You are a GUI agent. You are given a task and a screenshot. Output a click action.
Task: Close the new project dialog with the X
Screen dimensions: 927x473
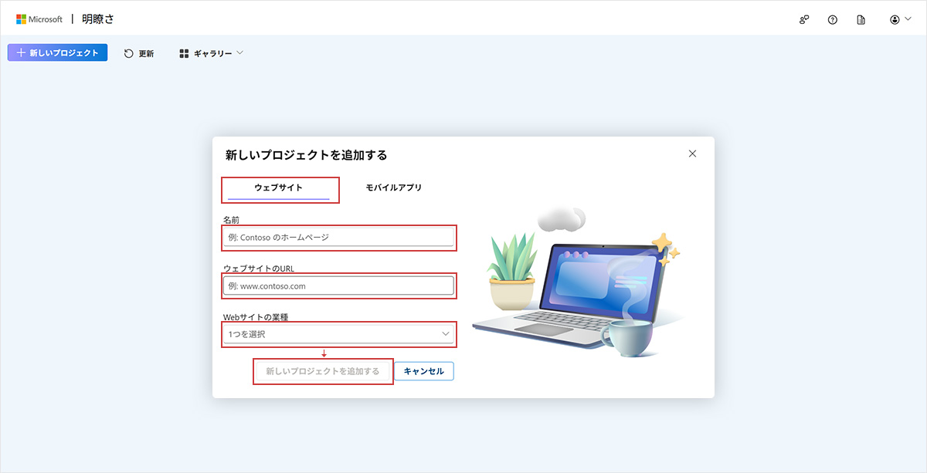pos(692,154)
